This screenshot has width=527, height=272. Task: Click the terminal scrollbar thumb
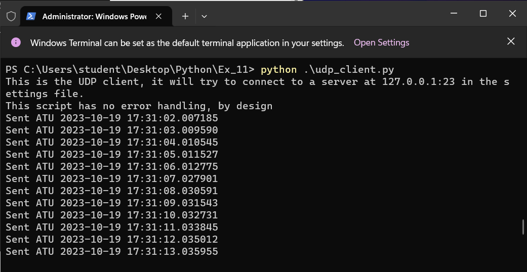pos(523,227)
